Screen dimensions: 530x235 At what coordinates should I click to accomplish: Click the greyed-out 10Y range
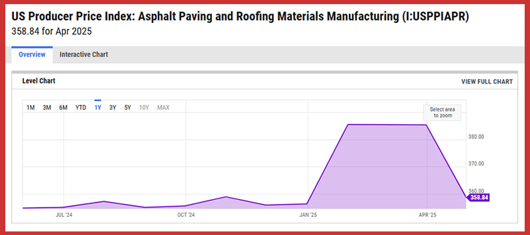click(x=144, y=108)
